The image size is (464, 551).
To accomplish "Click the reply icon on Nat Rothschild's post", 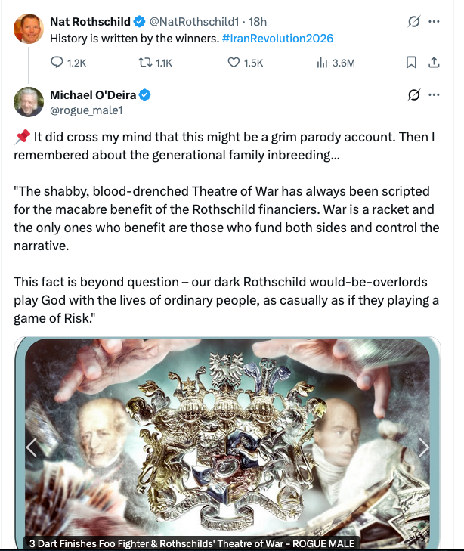I will 57,63.
